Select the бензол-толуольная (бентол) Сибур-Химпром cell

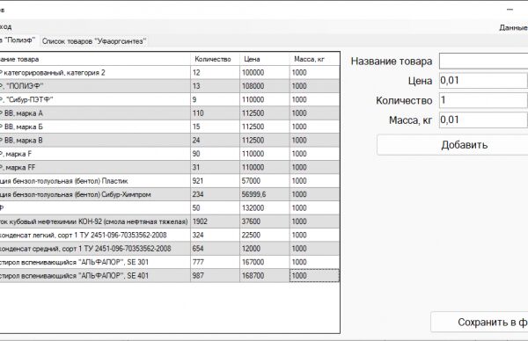pyautogui.click(x=95, y=194)
